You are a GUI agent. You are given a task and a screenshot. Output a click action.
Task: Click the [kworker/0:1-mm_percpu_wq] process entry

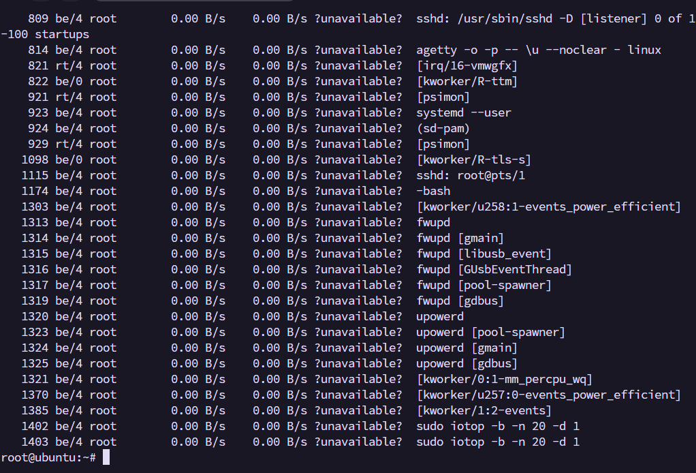(x=504, y=379)
